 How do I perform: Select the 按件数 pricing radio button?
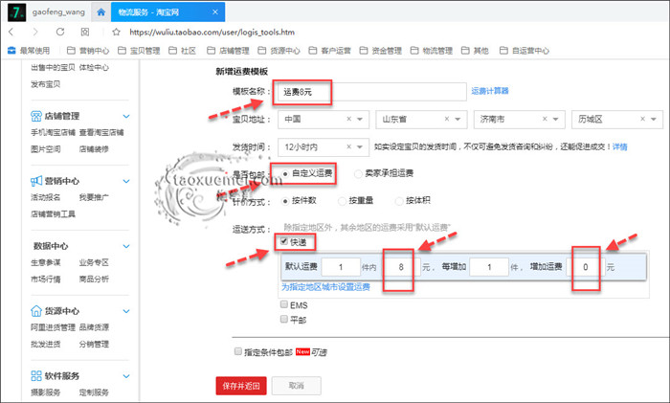(285, 200)
